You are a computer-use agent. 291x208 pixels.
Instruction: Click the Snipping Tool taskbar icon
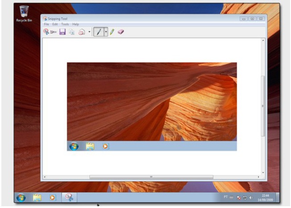coord(69,197)
